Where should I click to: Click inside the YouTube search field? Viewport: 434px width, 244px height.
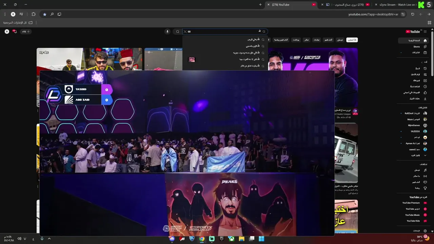[225, 32]
